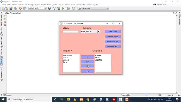Select Blusa in Categoria B list
The width and height of the screenshot is (181, 102).
pyautogui.click(x=103, y=58)
